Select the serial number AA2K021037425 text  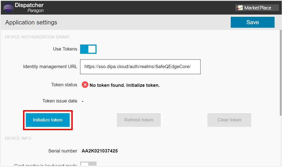pos(100,151)
